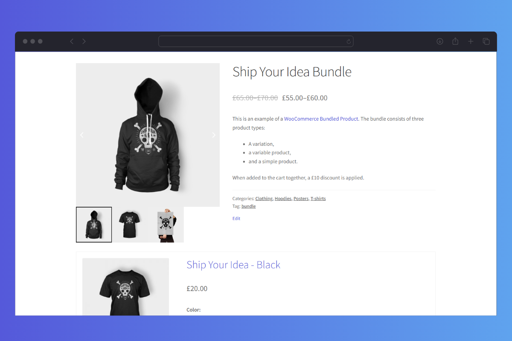Reload the page via address bar icon
Screen dimensions: 512x341
(349, 41)
